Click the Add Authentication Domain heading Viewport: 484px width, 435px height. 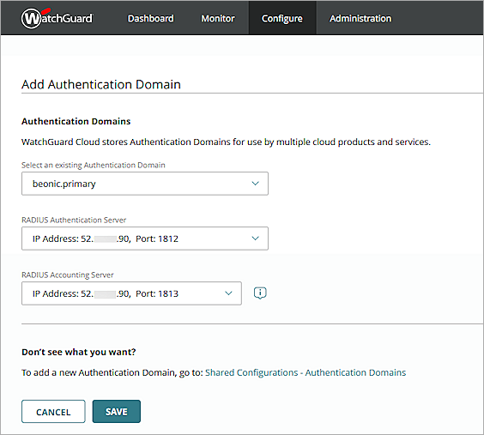tap(101, 84)
